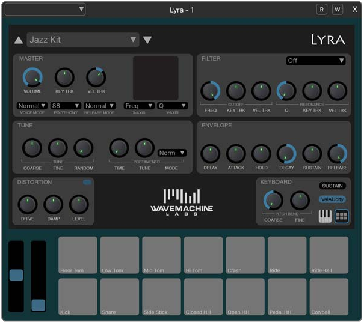The height and width of the screenshot is (322, 364).
Task: Open the Portamento Mode Norm dropdown
Action: 172,153
